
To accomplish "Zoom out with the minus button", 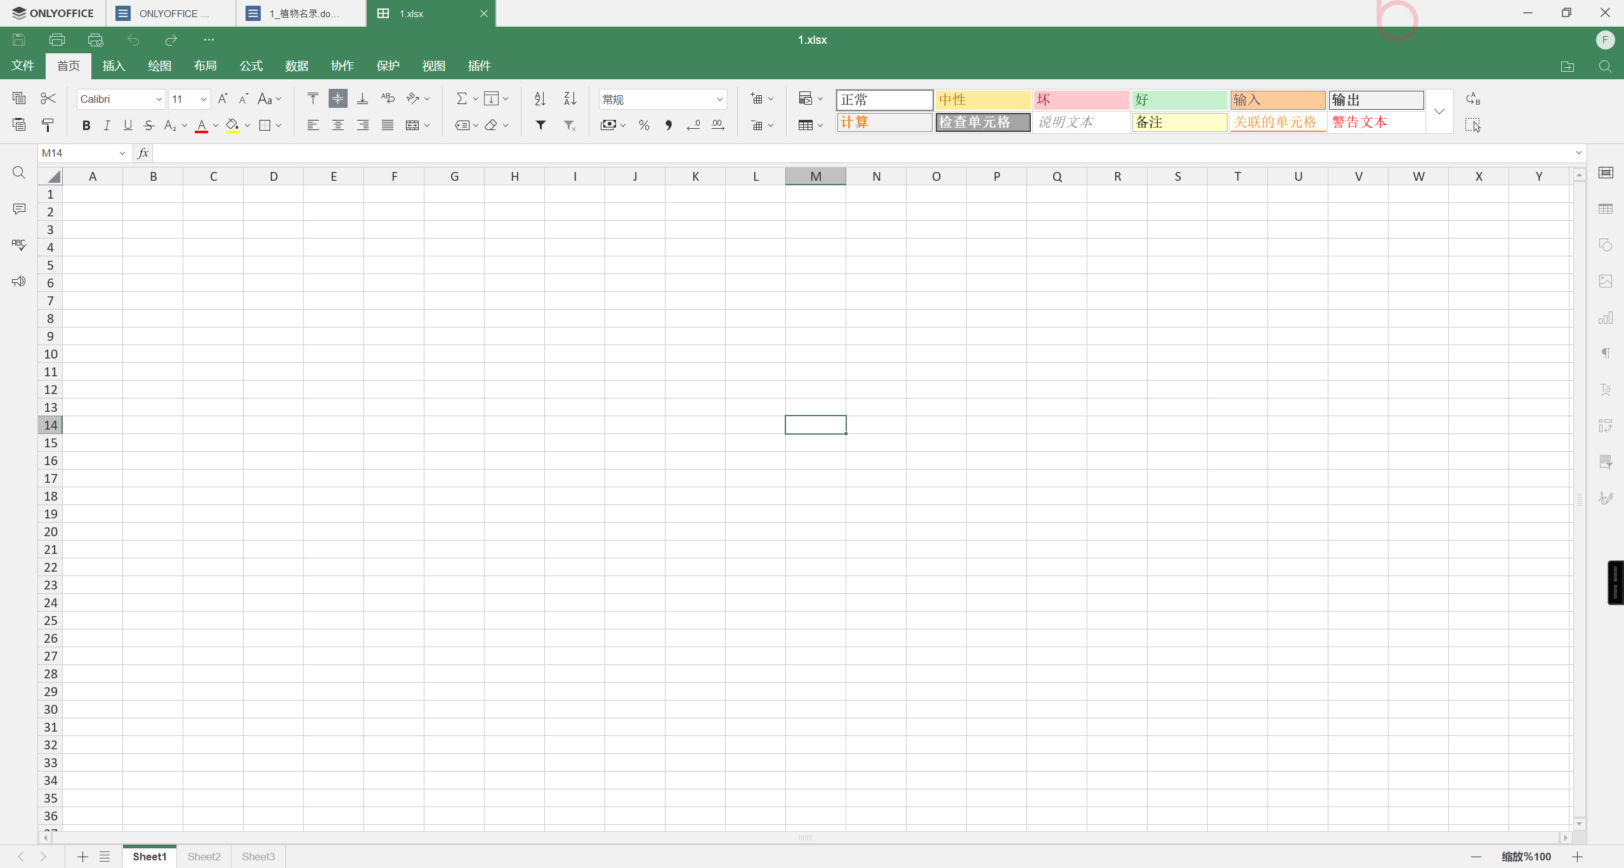I will coord(1476,857).
